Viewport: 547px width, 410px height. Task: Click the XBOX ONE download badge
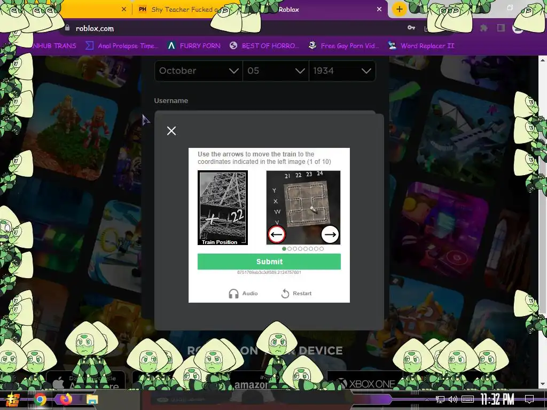[365, 381]
